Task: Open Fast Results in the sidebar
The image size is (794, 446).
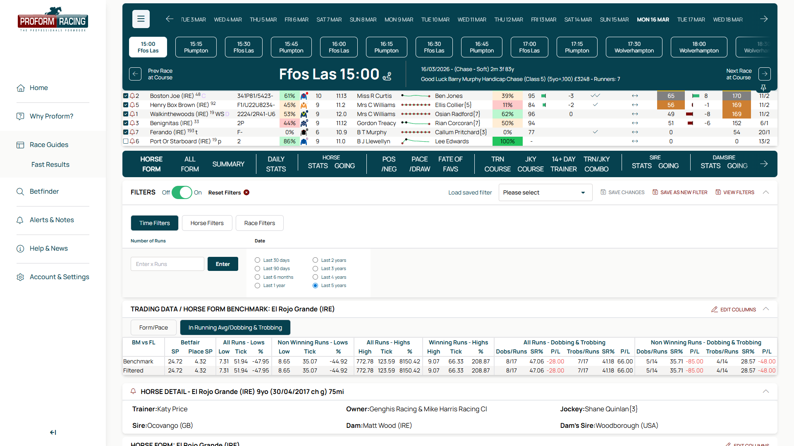Action: pyautogui.click(x=50, y=165)
